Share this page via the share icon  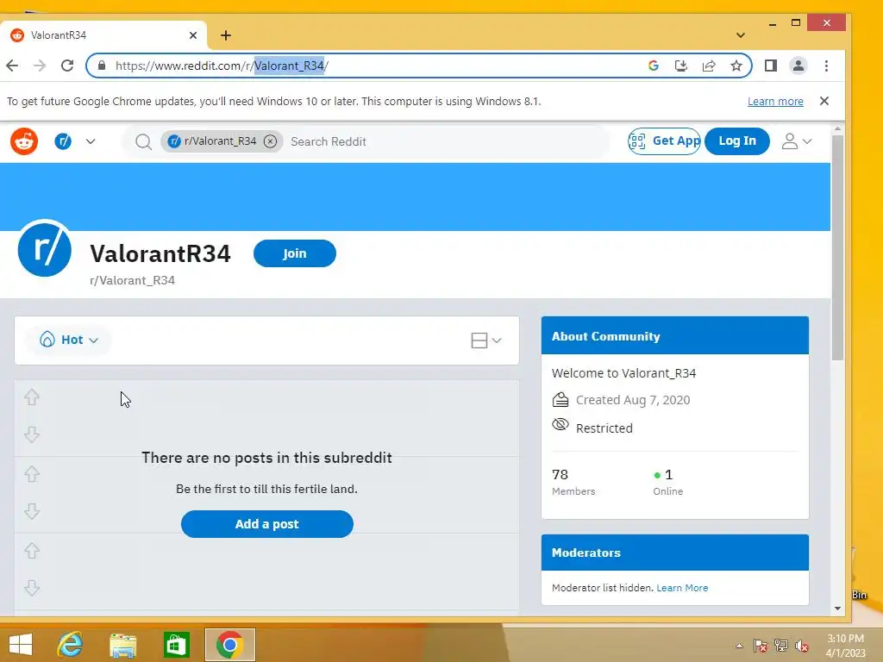click(709, 66)
